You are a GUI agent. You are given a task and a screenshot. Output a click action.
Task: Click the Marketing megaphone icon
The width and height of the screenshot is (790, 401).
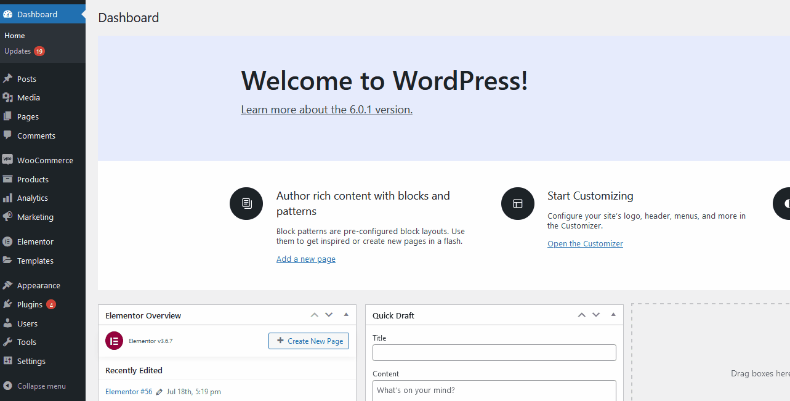(x=7, y=217)
